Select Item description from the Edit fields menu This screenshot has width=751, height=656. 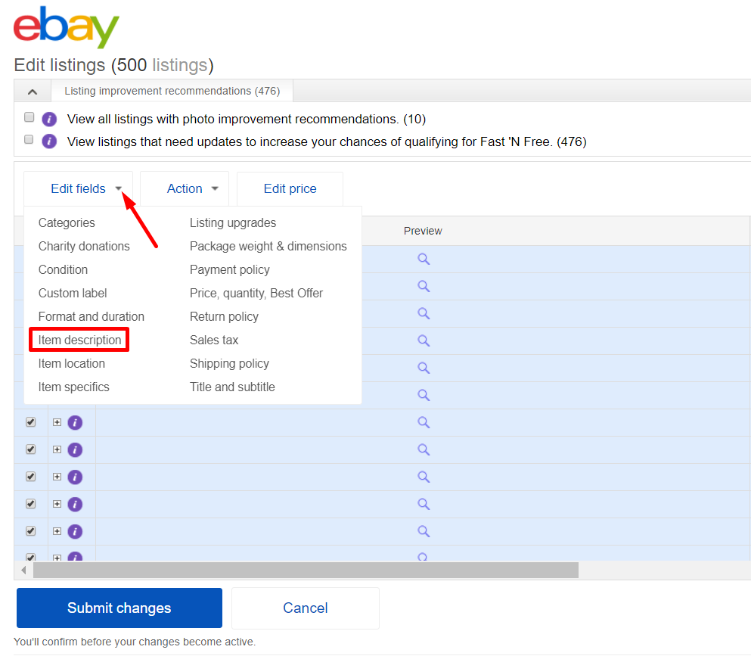[x=79, y=340]
